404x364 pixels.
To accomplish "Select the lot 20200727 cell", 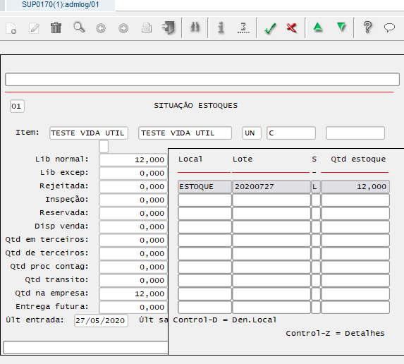I will pyautogui.click(x=271, y=187).
